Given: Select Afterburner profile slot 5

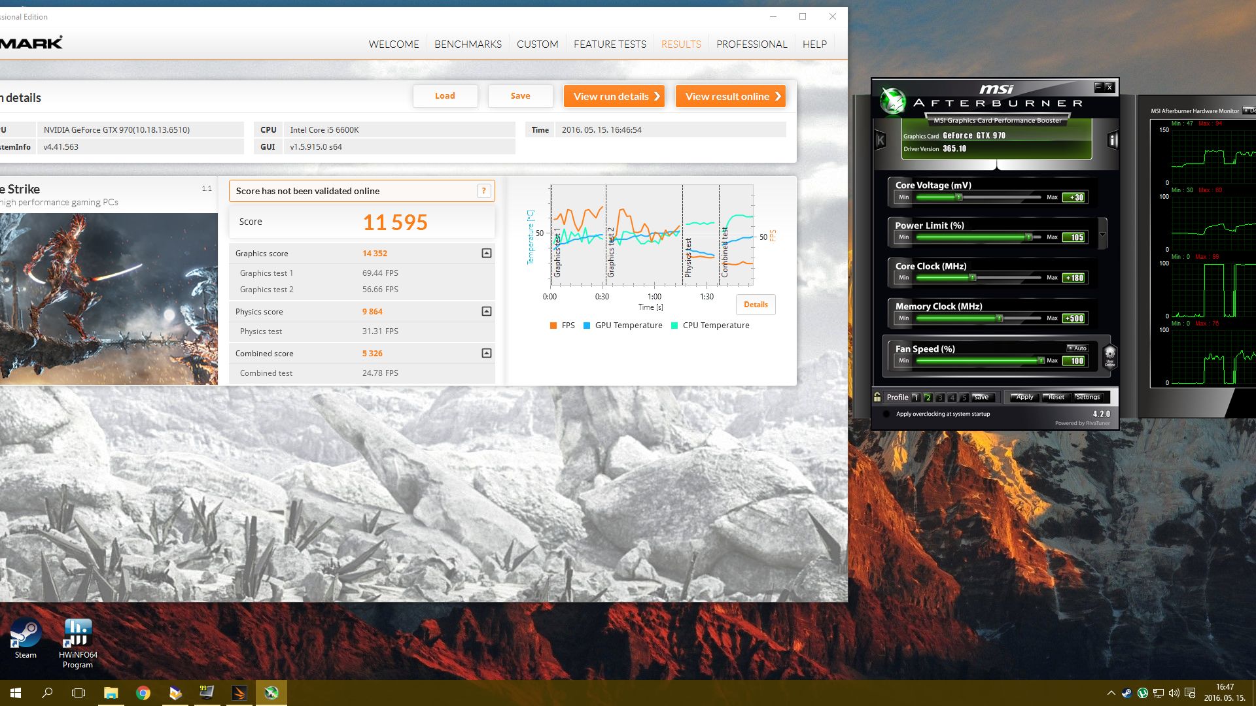Looking at the screenshot, I should pos(964,397).
